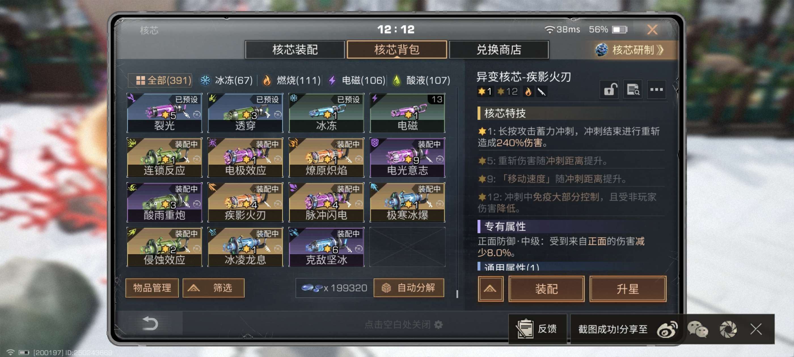Open the 核芯研制 core research shortcut
The height and width of the screenshot is (357, 794).
[x=630, y=50]
